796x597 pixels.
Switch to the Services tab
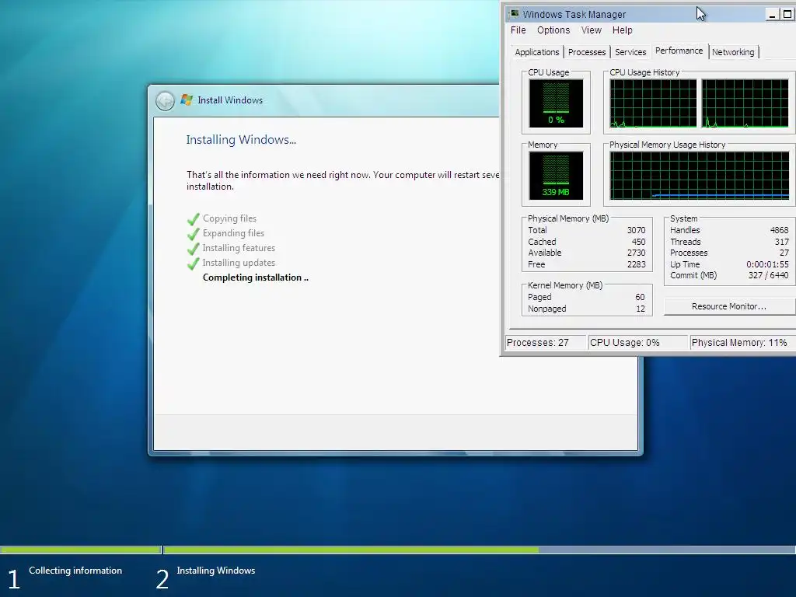pos(630,52)
